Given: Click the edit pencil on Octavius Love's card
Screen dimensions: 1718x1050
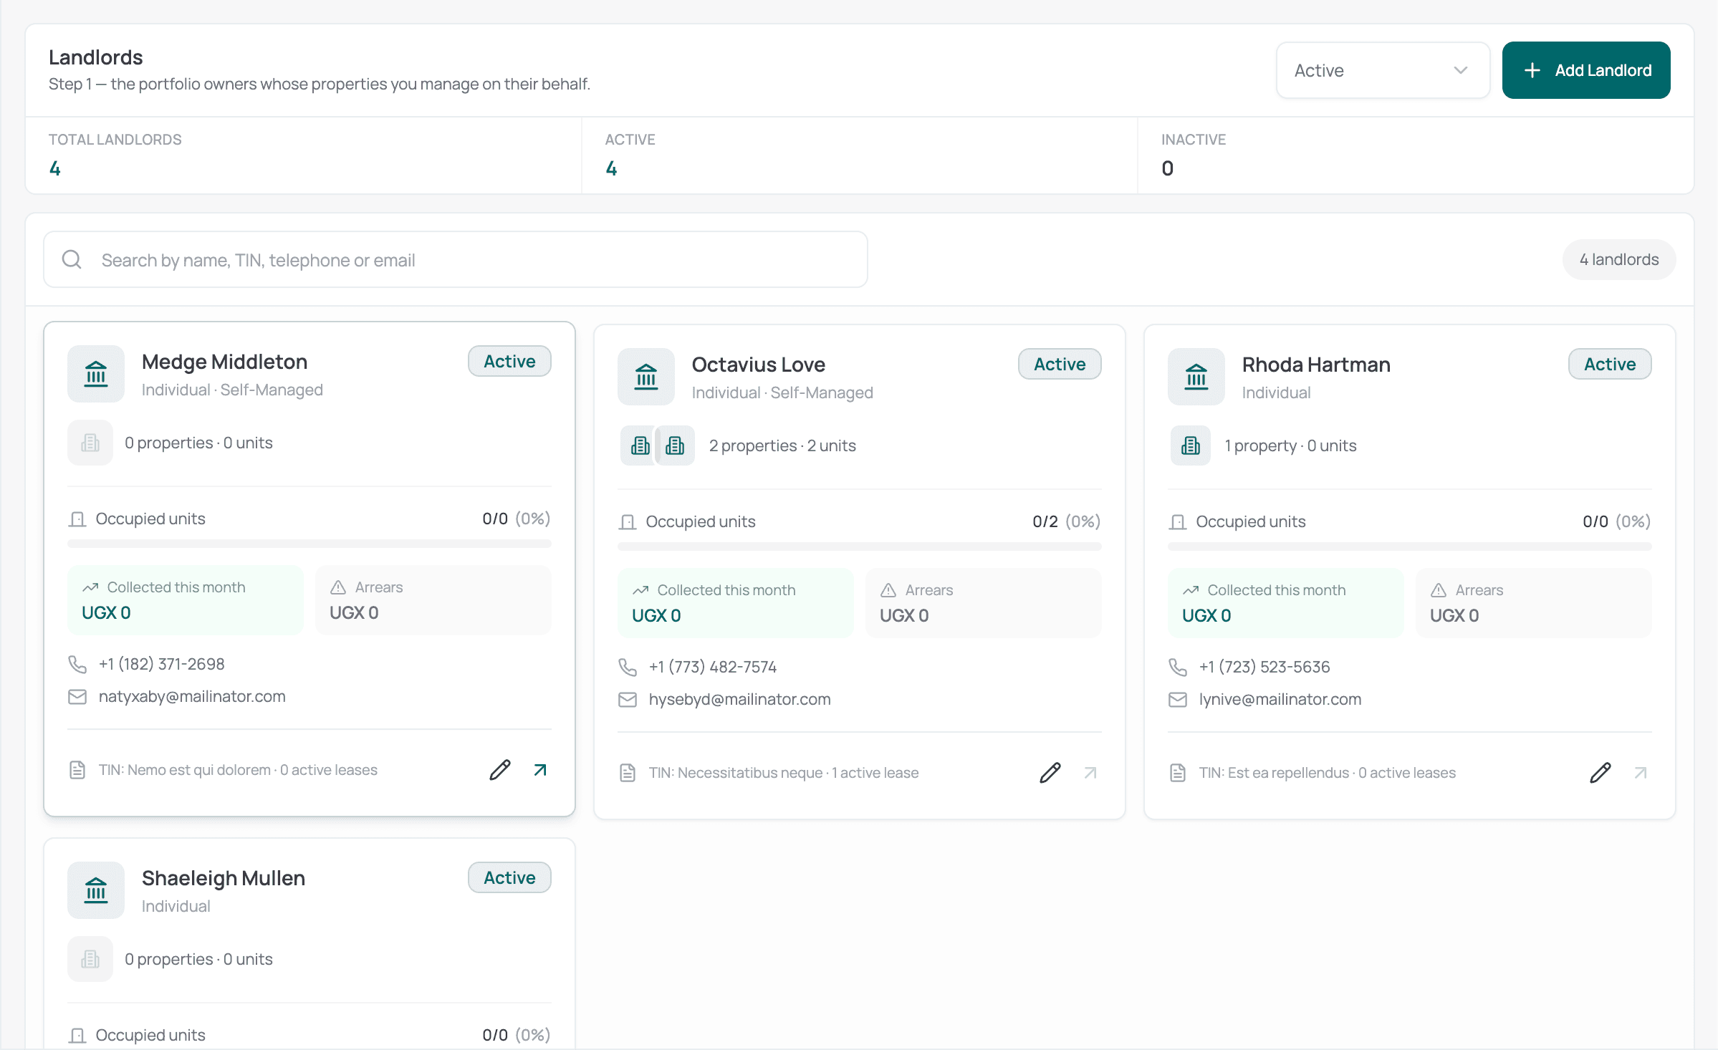Looking at the screenshot, I should (1050, 773).
